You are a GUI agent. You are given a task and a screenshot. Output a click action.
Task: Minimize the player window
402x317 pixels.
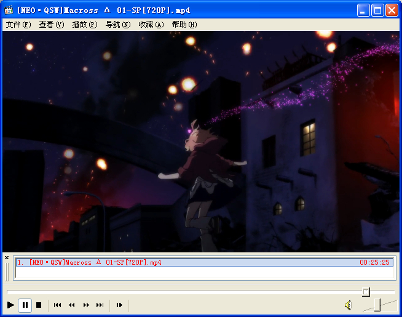(363, 10)
